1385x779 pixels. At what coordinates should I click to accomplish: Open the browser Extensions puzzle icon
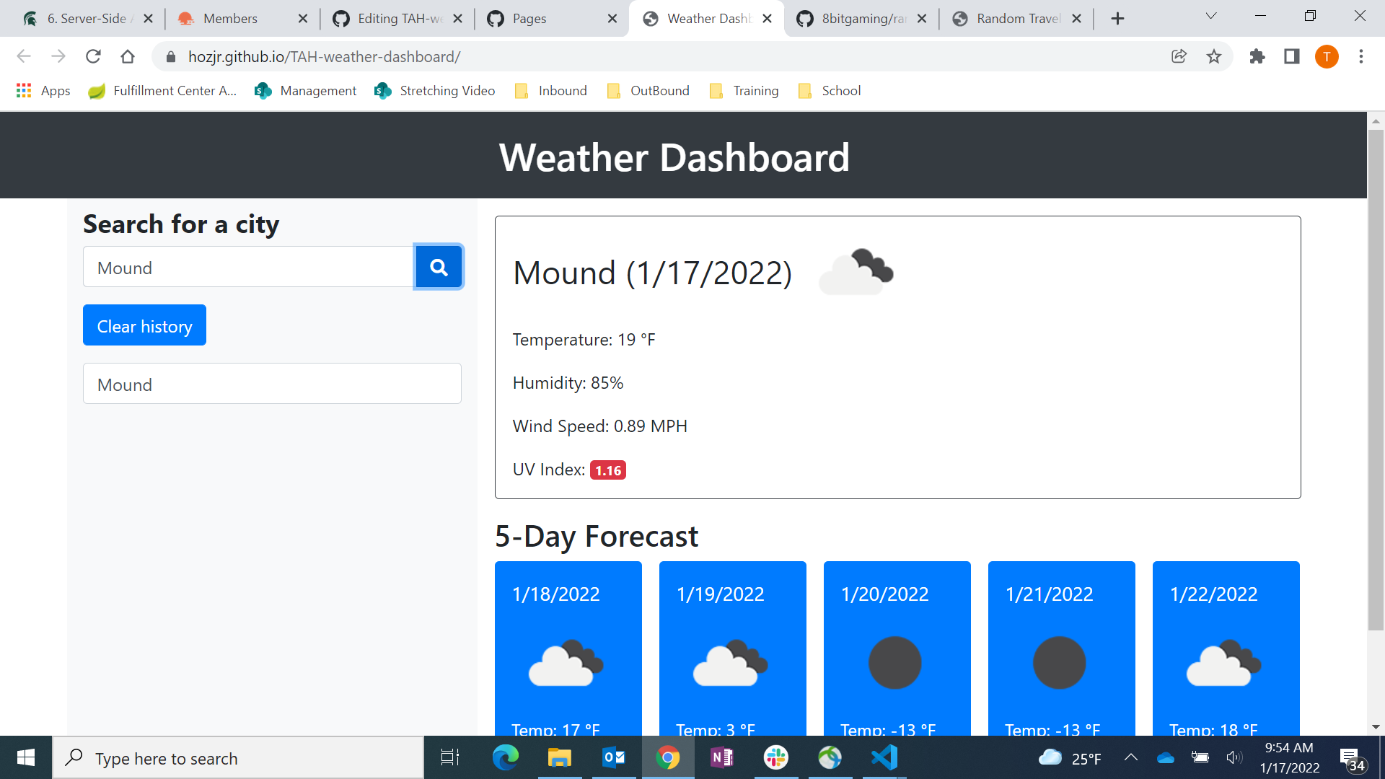click(x=1257, y=56)
